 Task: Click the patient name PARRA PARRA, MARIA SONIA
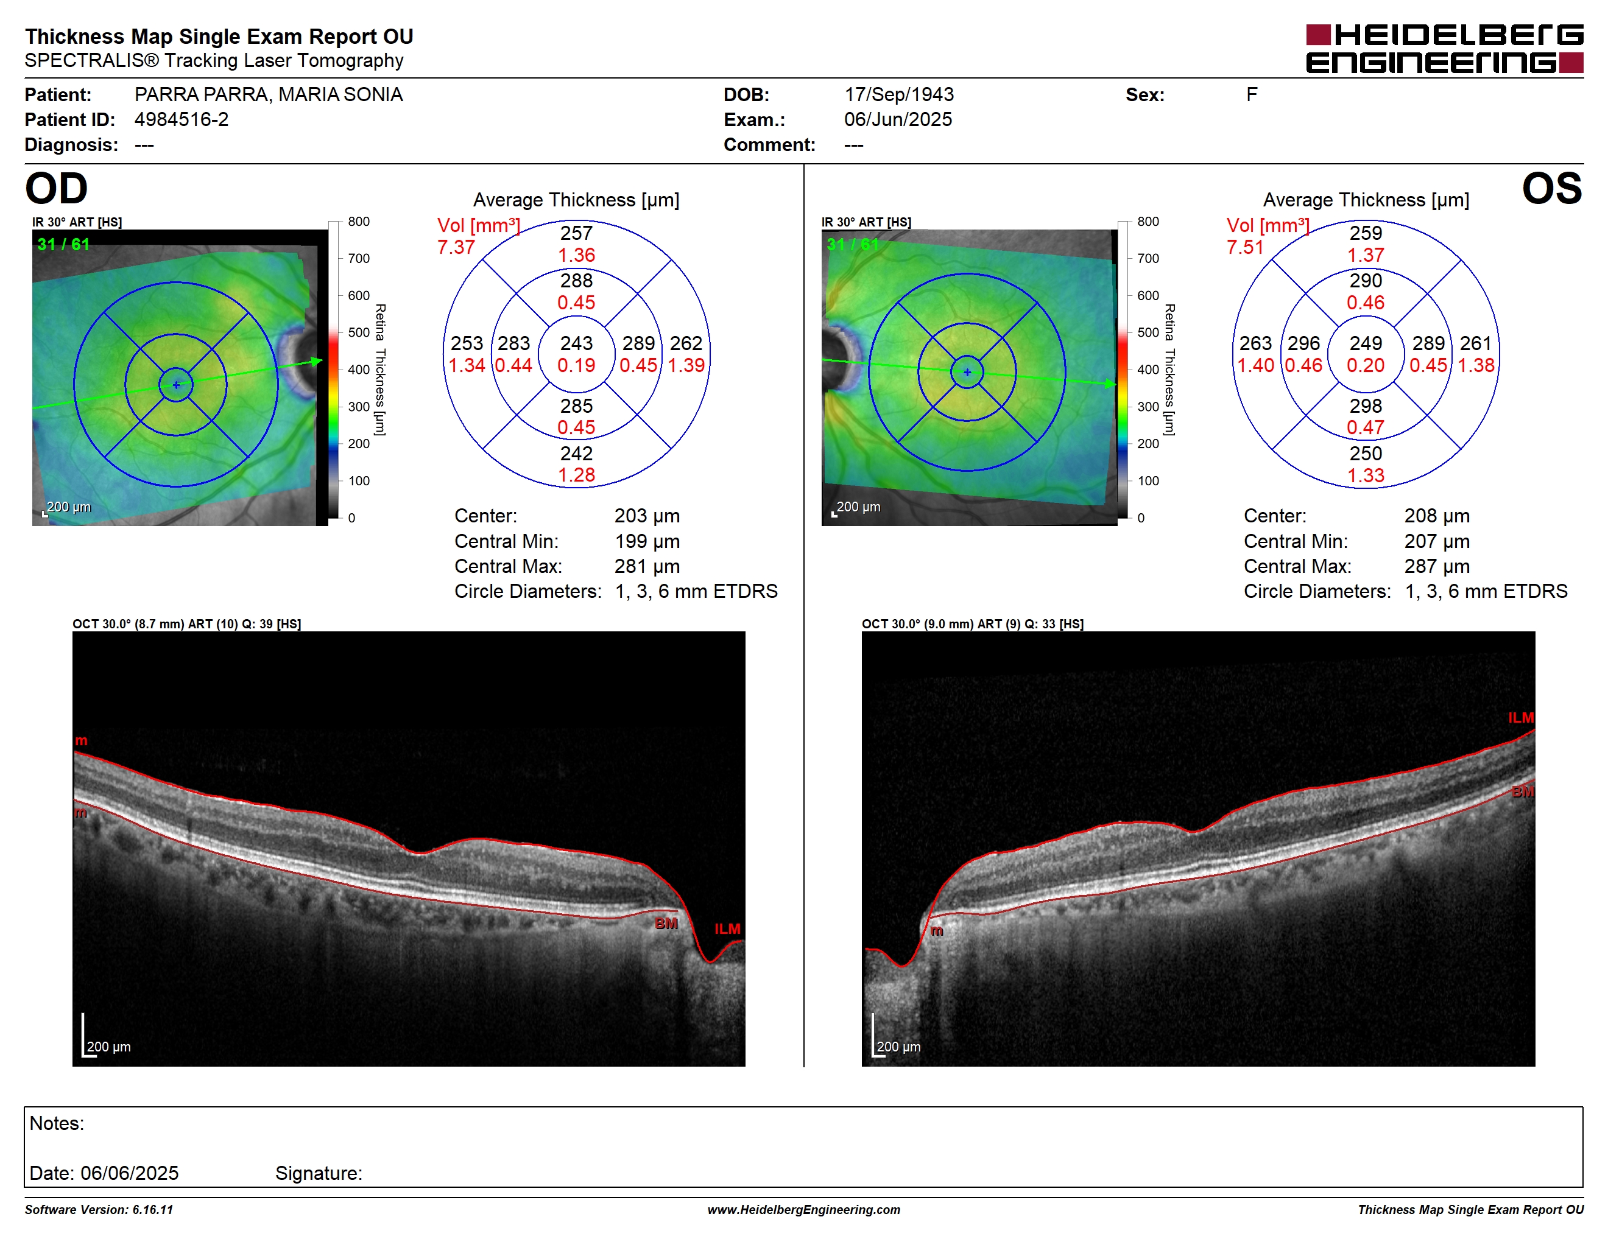[269, 95]
